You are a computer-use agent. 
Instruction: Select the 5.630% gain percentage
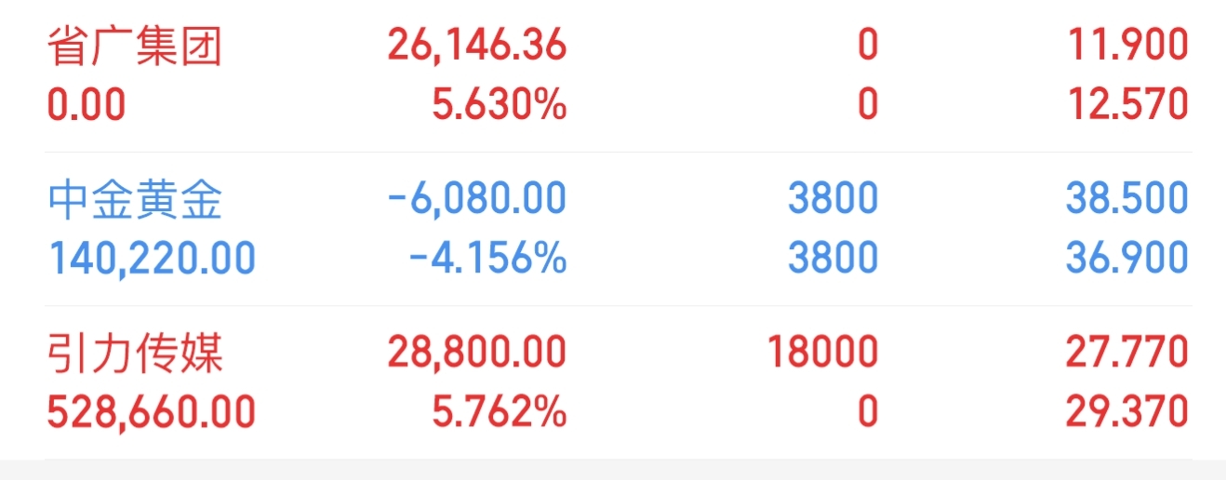(500, 106)
